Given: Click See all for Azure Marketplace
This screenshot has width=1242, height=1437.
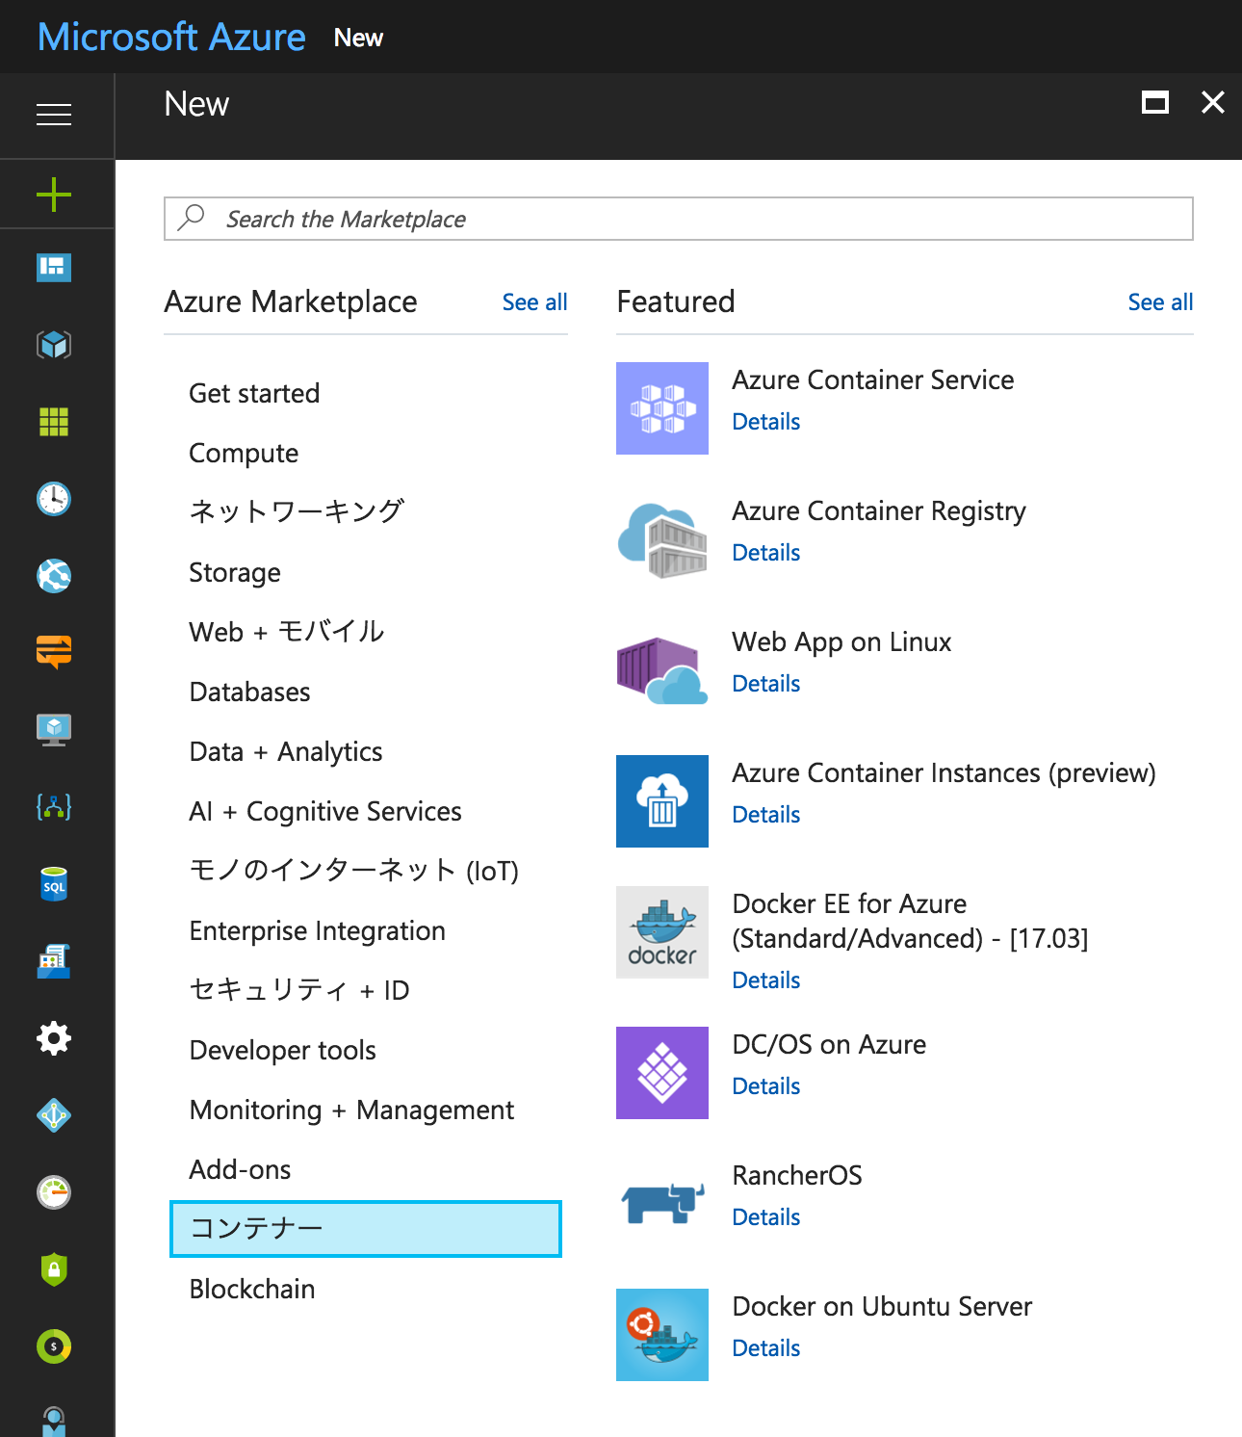Looking at the screenshot, I should tap(534, 302).
